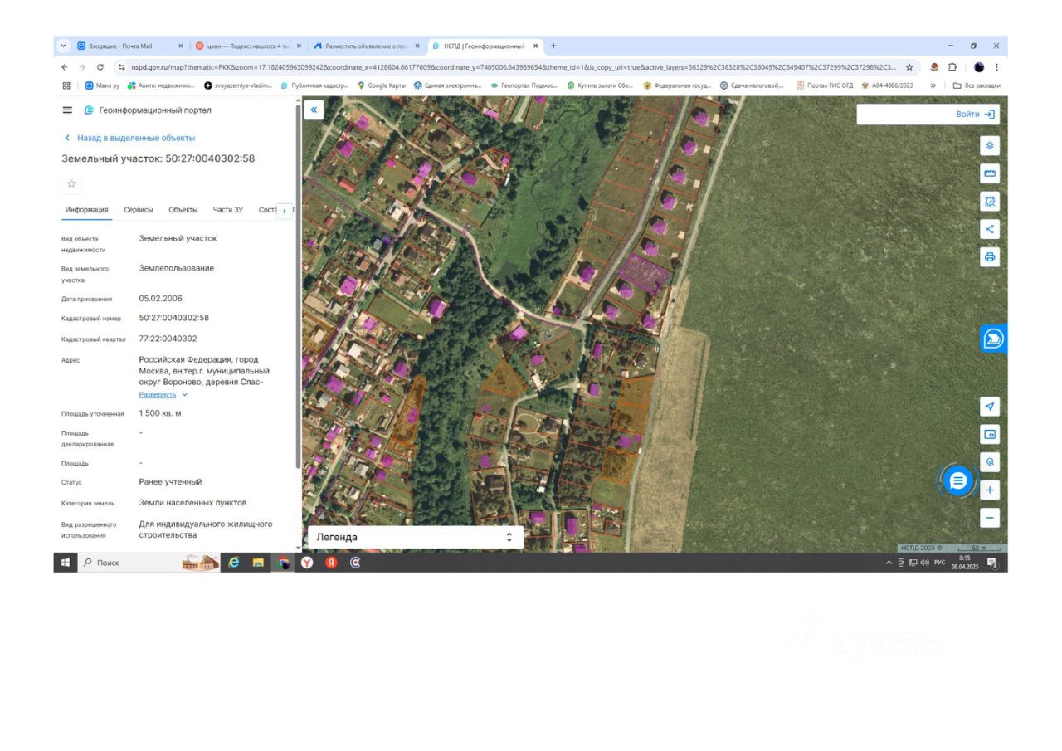Viewport: 1062px width, 751px height.
Task: Click the share map icon
Action: click(989, 229)
